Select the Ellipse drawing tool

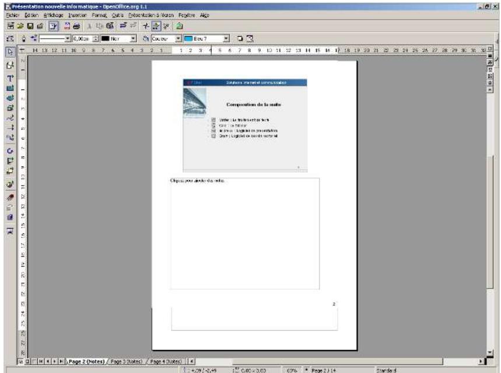coord(10,98)
